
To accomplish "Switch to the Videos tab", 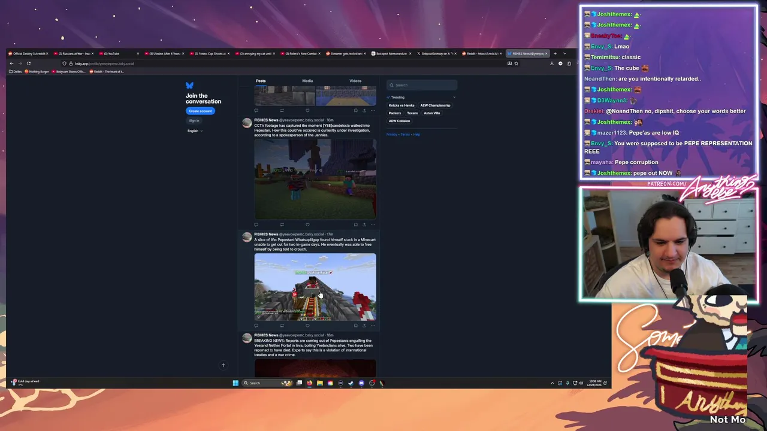I will tap(355, 81).
